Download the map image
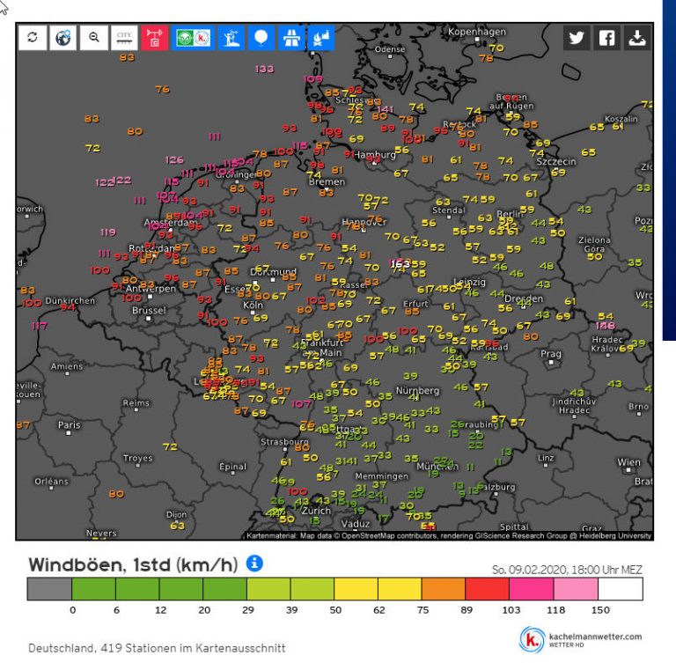 tap(636, 38)
